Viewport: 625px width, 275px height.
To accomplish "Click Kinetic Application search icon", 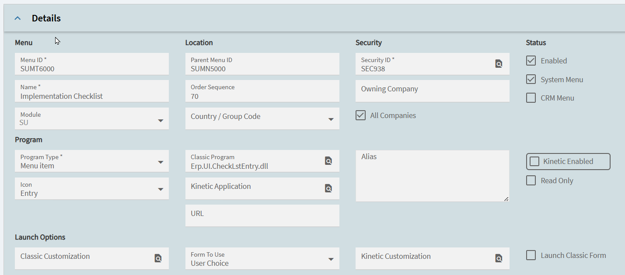I will point(328,188).
